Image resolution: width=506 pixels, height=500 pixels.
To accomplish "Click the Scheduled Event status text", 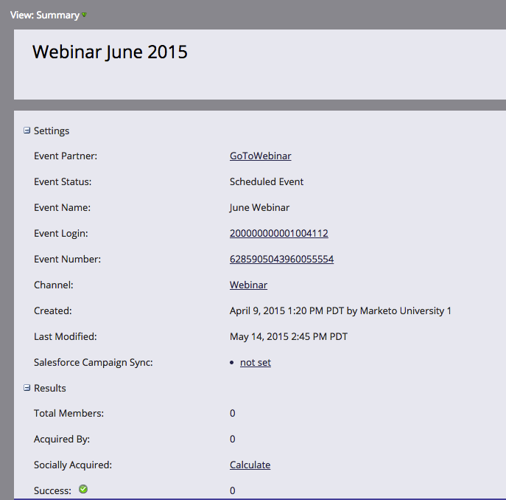I will point(267,181).
